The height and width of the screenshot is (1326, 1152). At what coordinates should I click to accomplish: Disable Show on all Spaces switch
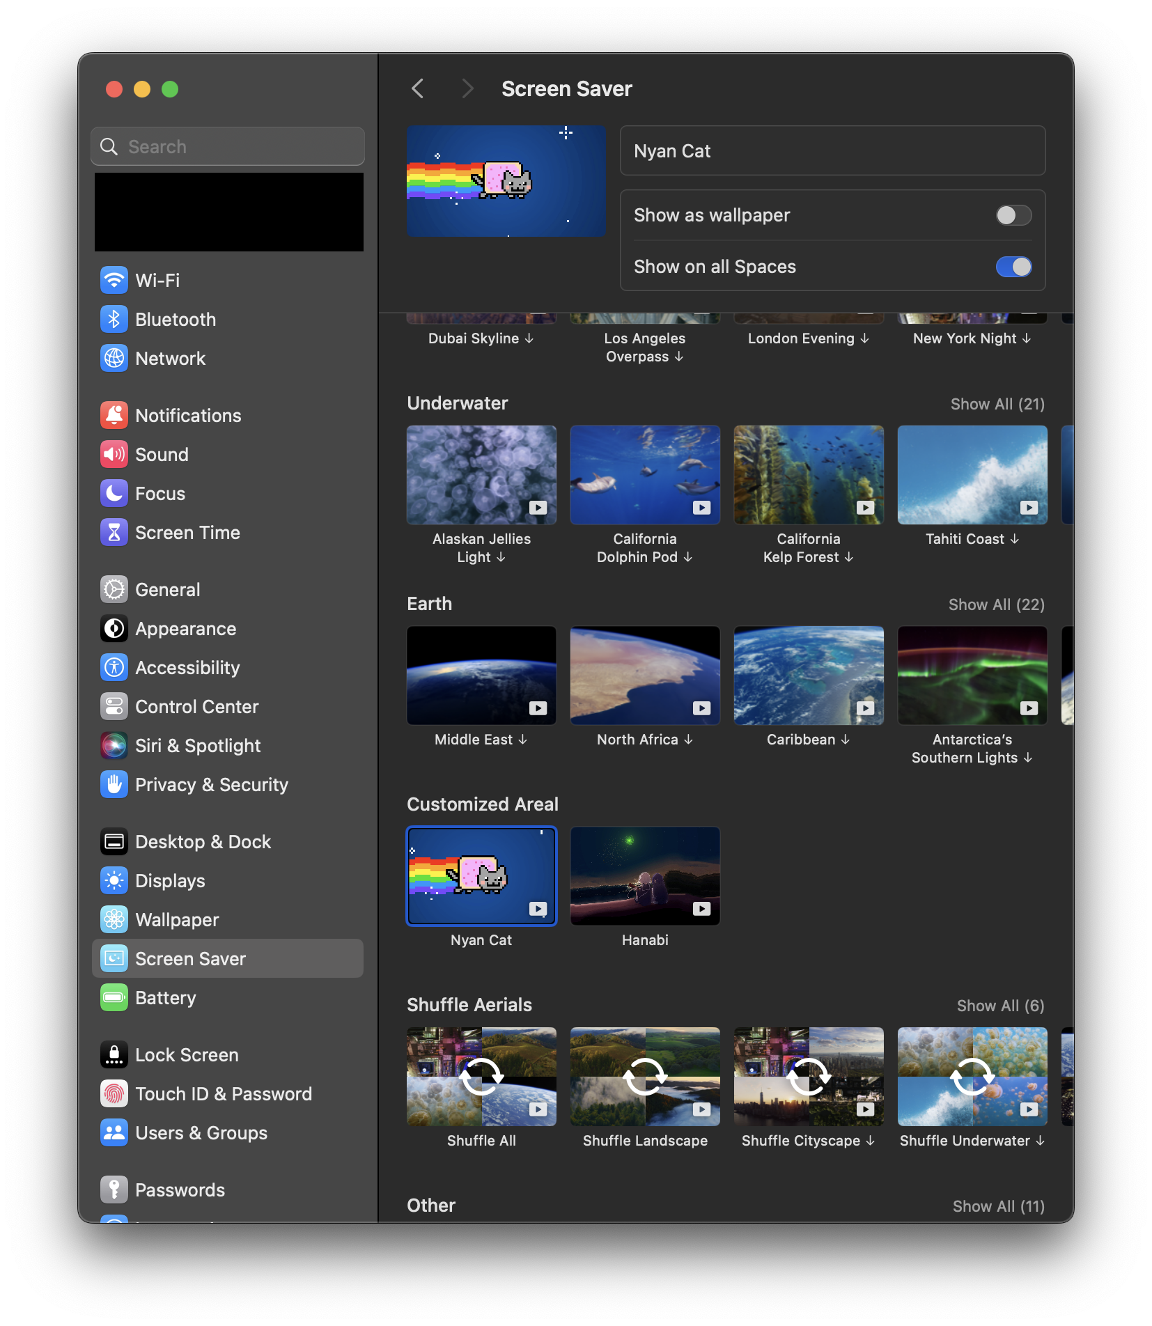tap(1013, 267)
